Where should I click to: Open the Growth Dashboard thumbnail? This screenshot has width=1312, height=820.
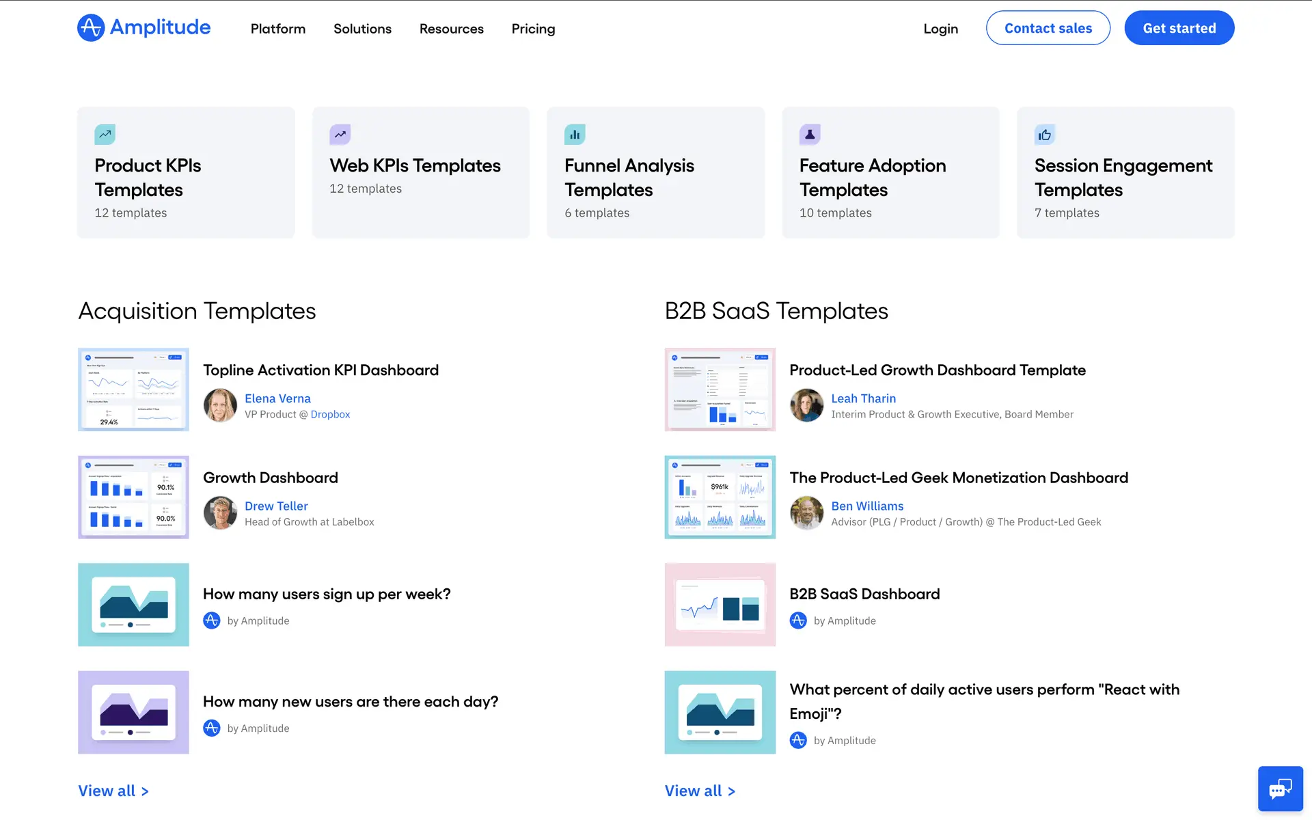(133, 497)
